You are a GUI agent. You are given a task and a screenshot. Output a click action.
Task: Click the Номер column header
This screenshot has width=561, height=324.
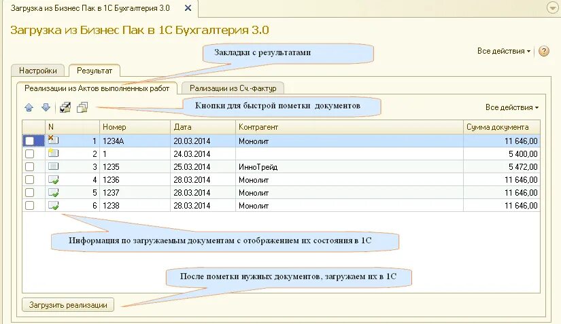click(x=135, y=127)
